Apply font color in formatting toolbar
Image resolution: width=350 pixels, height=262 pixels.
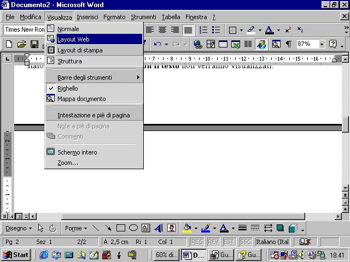270,30
